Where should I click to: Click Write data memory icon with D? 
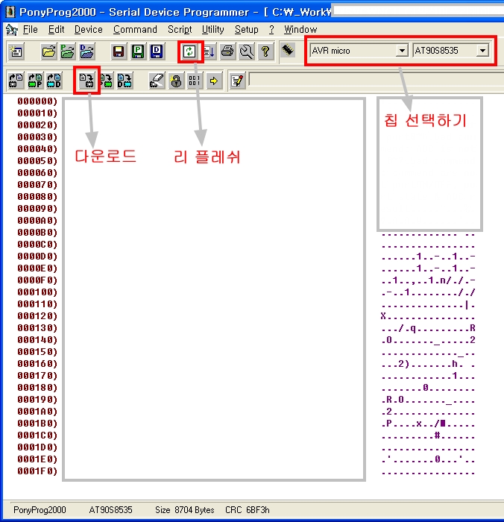click(x=125, y=81)
